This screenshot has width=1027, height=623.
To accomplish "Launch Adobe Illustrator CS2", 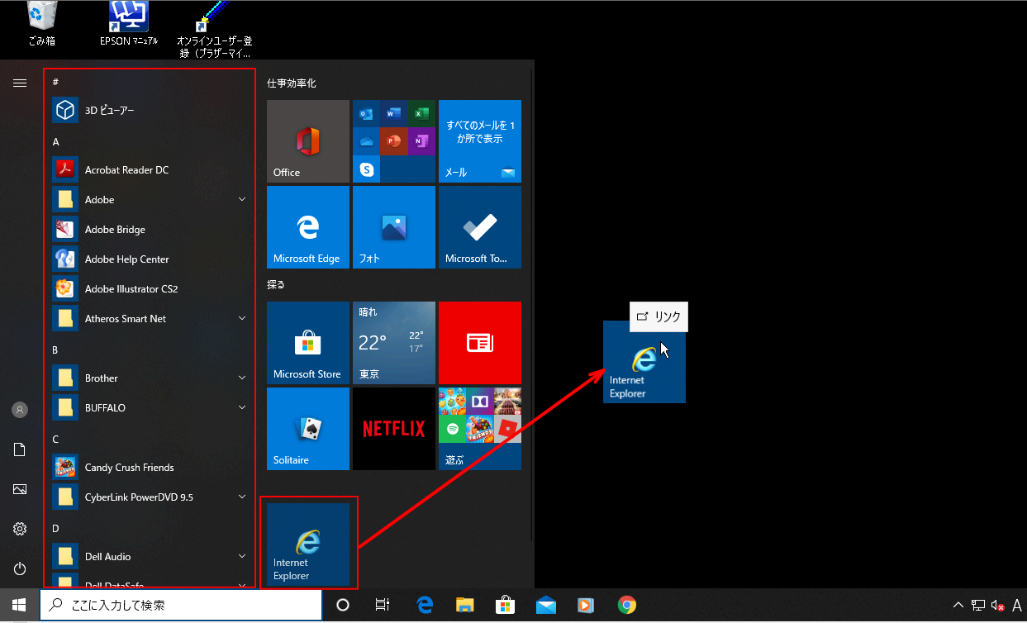I will point(149,288).
